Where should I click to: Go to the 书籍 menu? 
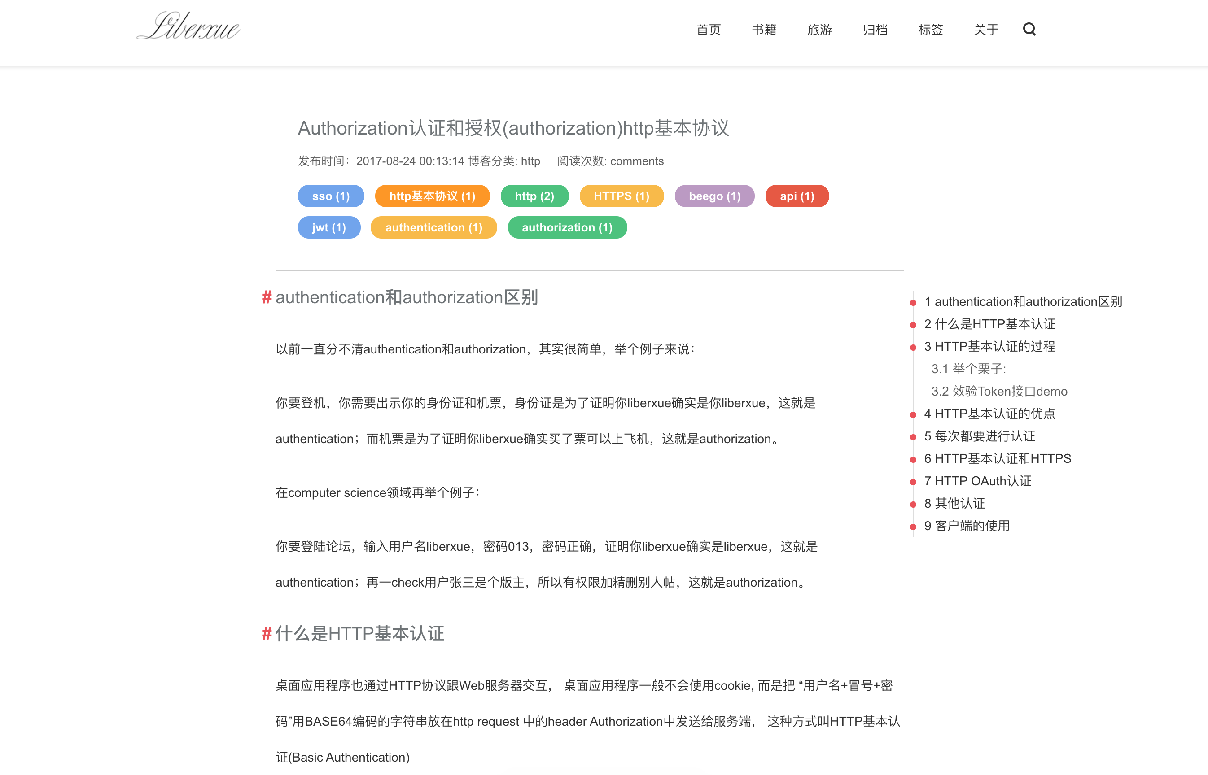[763, 30]
